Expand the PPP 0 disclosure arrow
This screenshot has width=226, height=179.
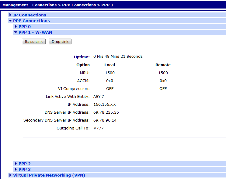pos(16,26)
